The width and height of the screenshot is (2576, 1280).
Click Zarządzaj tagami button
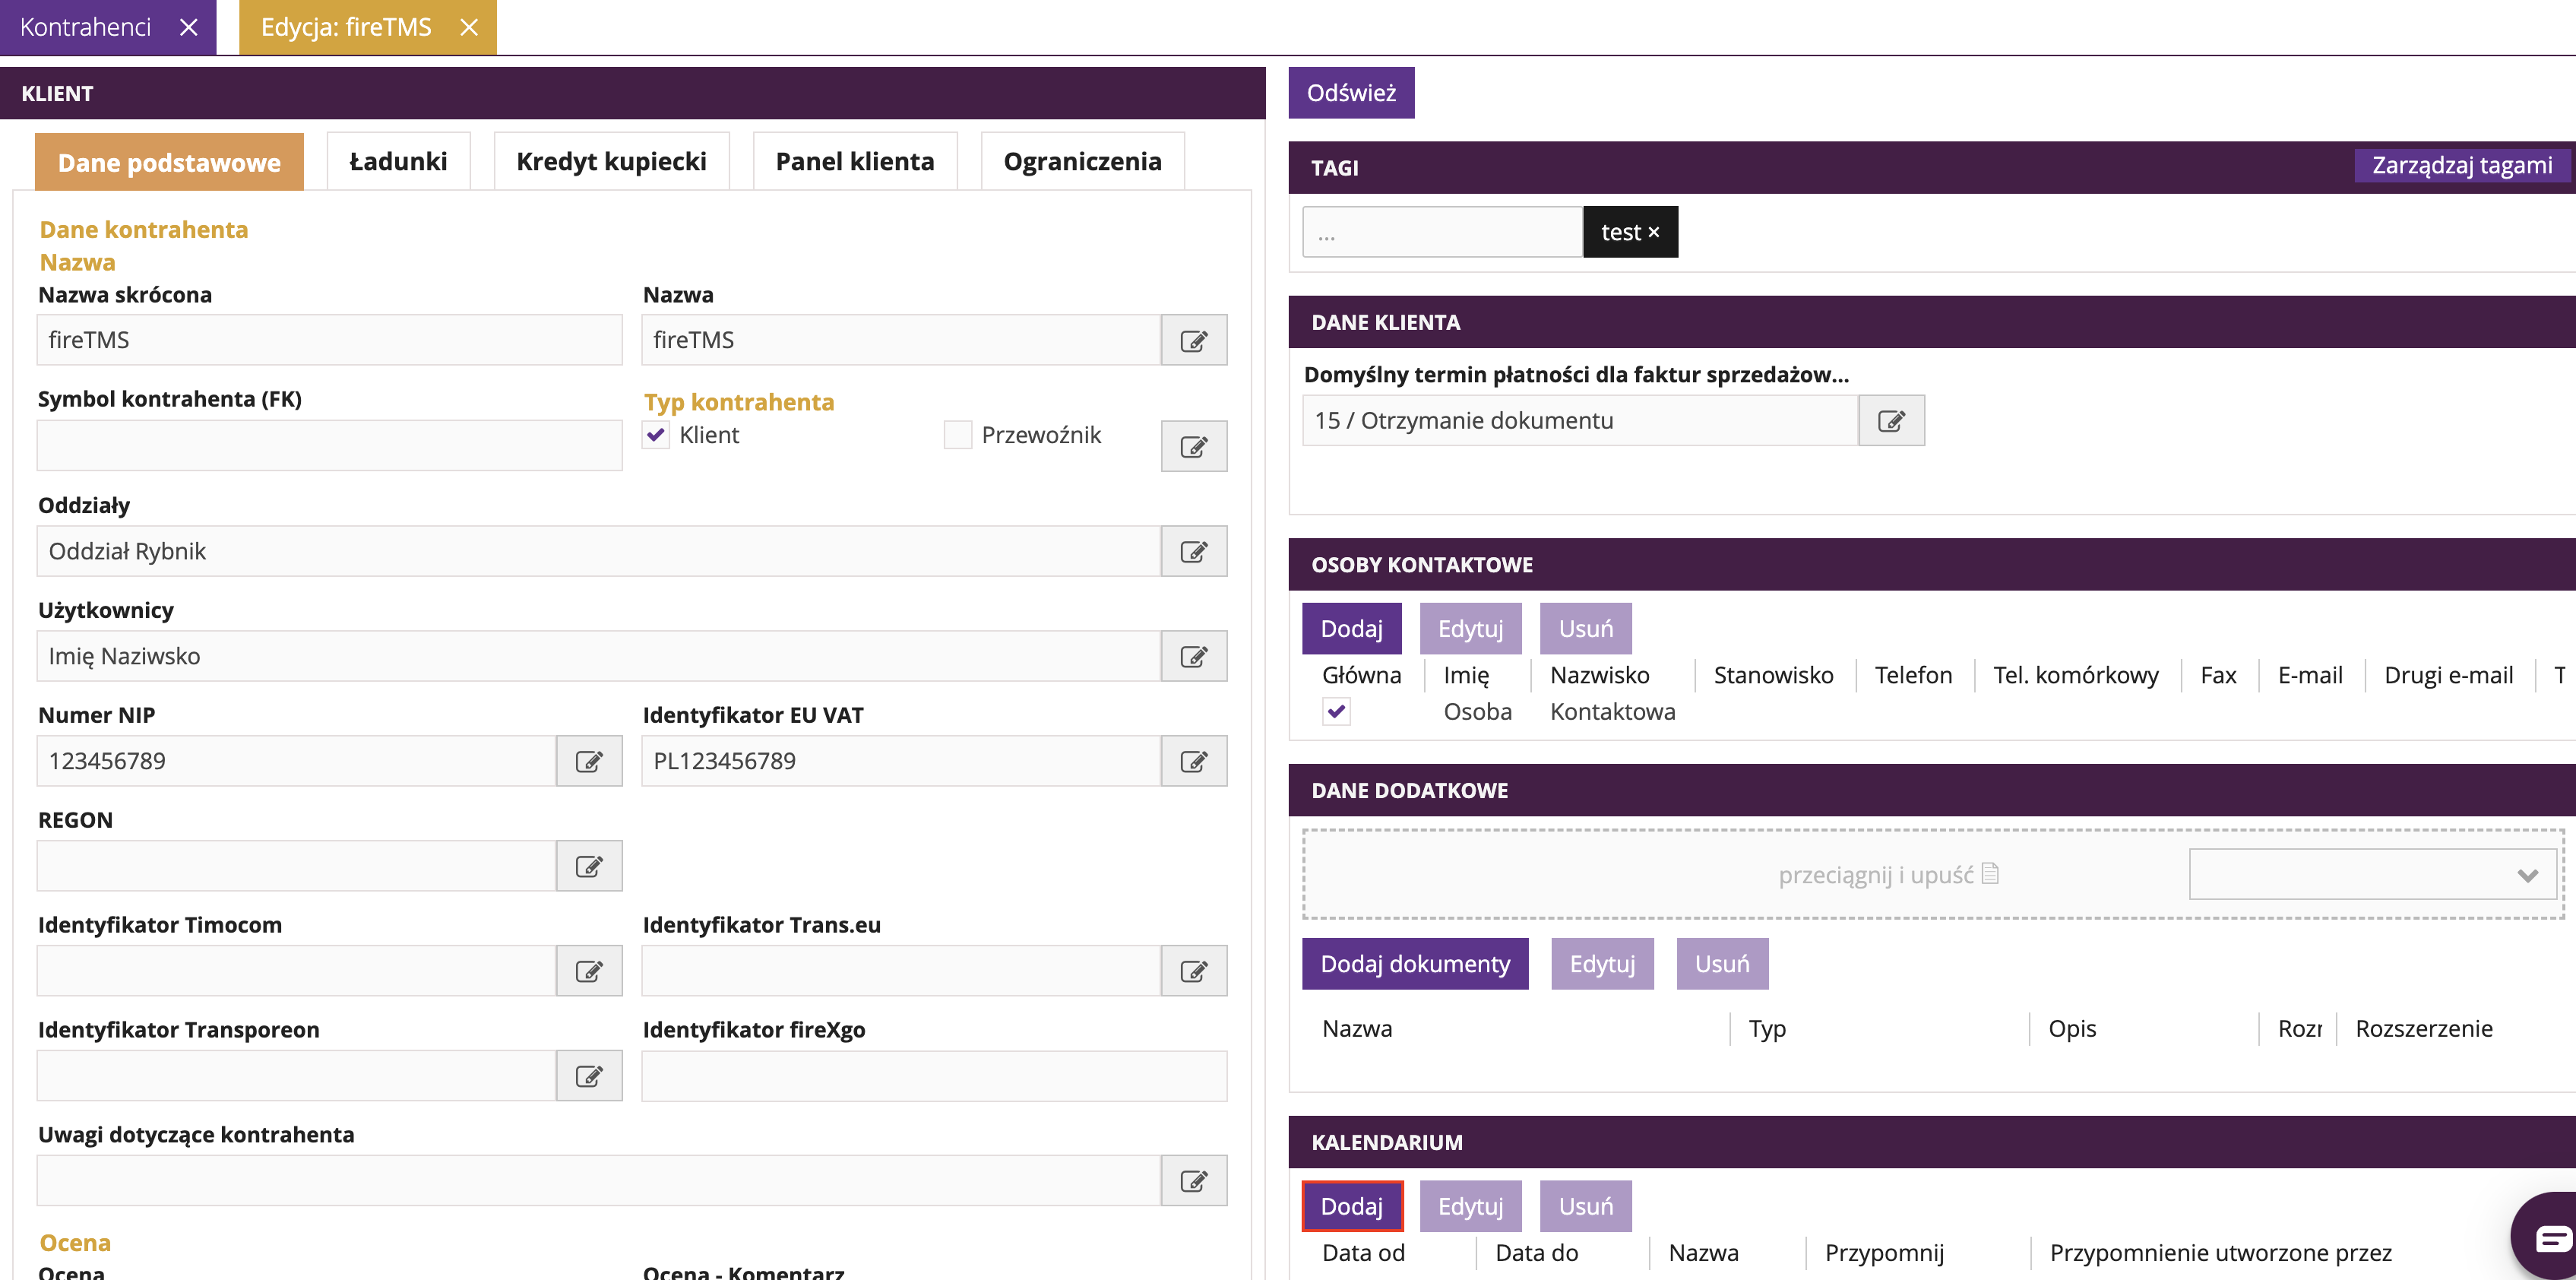tap(2461, 166)
